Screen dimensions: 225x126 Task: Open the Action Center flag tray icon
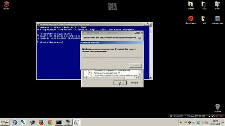click(206, 122)
